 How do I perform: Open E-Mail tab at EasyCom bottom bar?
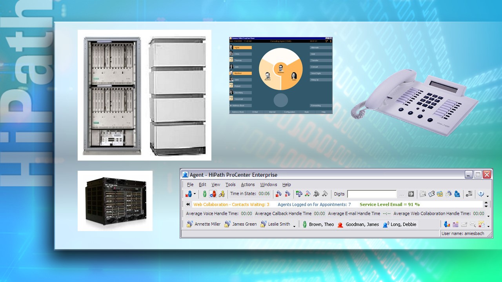click(x=255, y=112)
